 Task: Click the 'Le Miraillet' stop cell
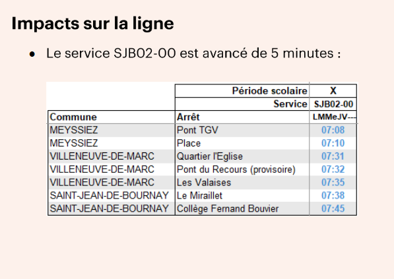click(x=242, y=195)
